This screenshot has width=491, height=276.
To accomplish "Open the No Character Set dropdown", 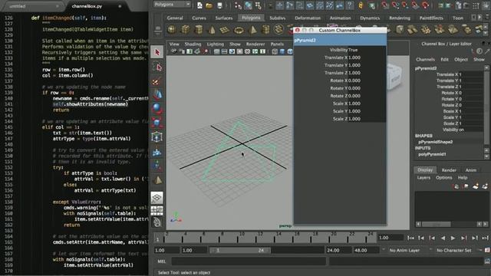I will 454,251.
